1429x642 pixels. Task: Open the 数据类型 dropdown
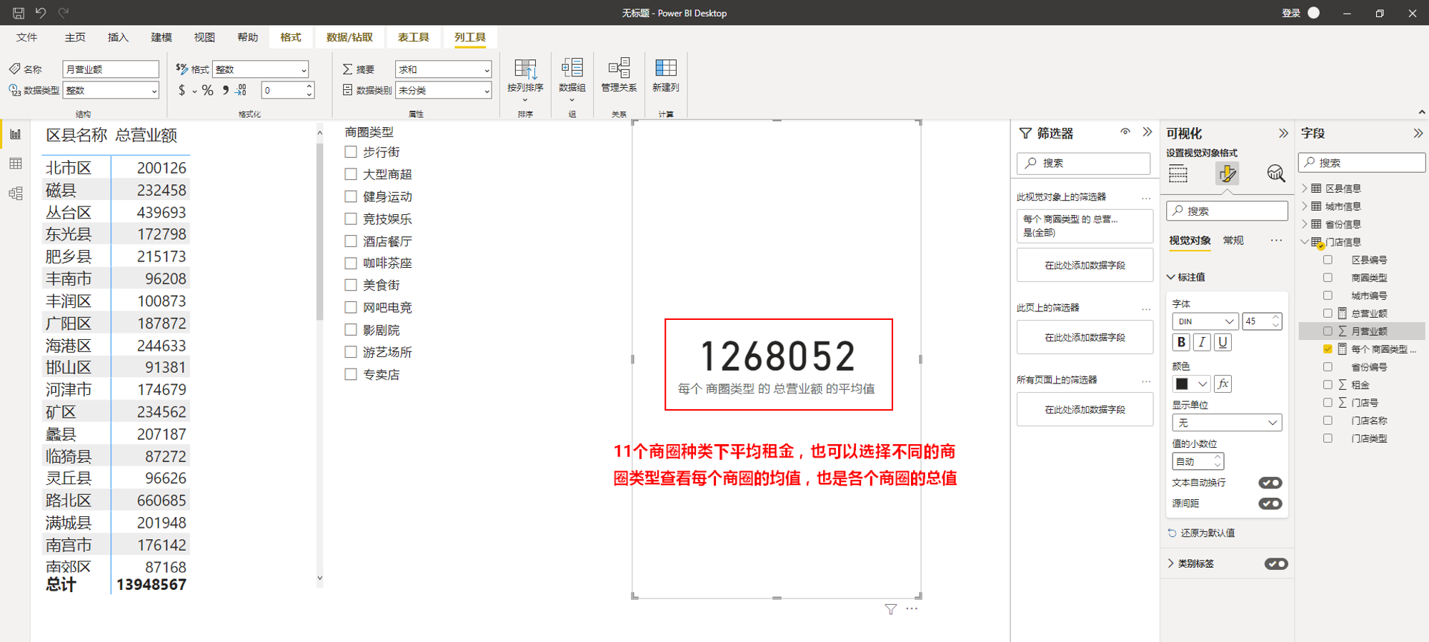click(x=111, y=91)
